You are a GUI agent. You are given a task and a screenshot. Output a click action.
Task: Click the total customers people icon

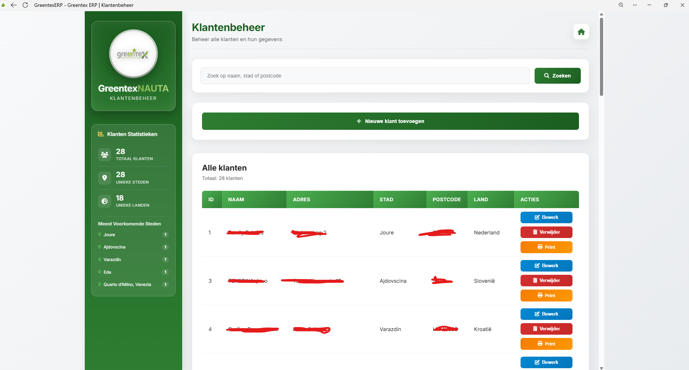point(105,155)
